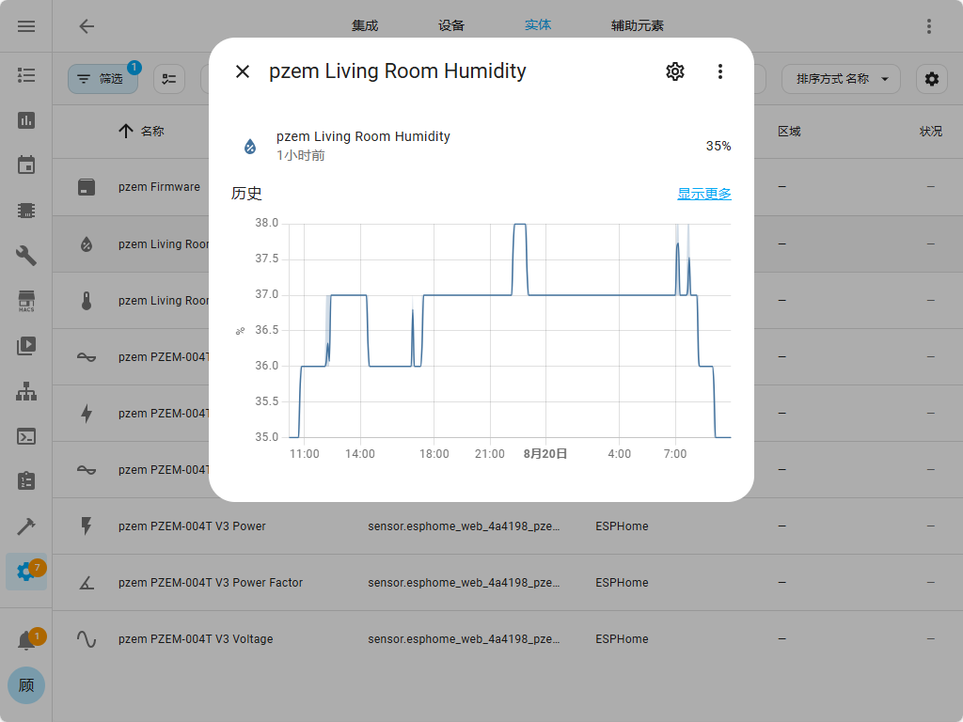This screenshot has height=722, width=963.
Task: Open the notifications bell icon
Action: 26,640
